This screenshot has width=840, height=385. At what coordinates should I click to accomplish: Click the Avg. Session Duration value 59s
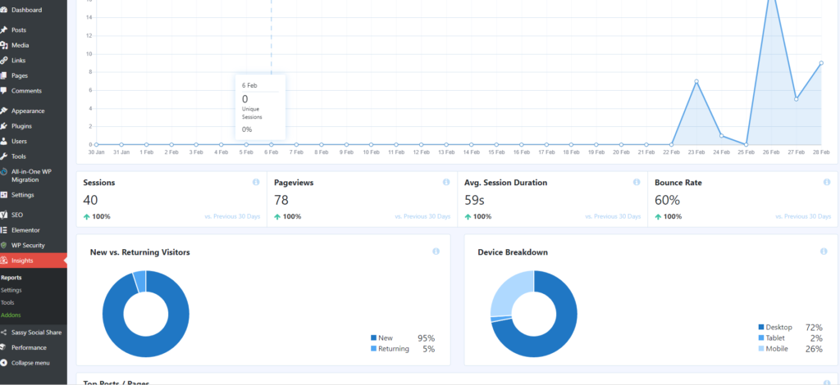[x=475, y=201]
